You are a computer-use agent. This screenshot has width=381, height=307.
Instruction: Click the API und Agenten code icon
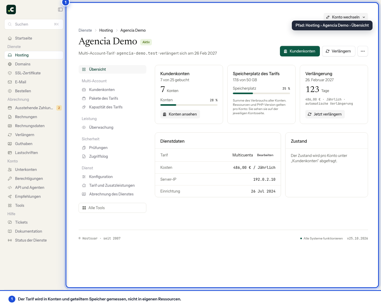[x=10, y=188]
